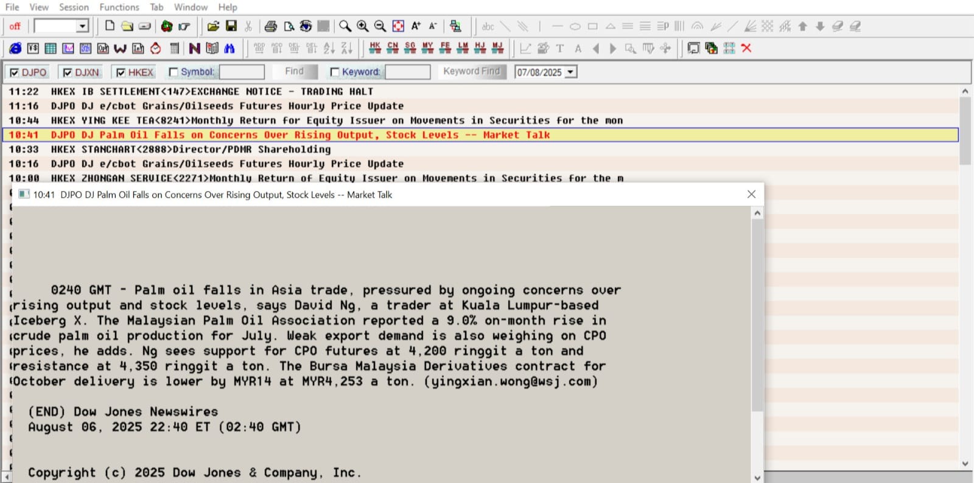Open the HK market toolbar icon
The height and width of the screenshot is (483, 974).
pos(375,48)
